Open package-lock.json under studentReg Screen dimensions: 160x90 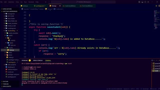14,60
